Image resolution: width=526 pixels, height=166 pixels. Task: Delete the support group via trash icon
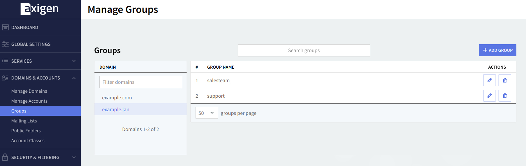pos(504,96)
